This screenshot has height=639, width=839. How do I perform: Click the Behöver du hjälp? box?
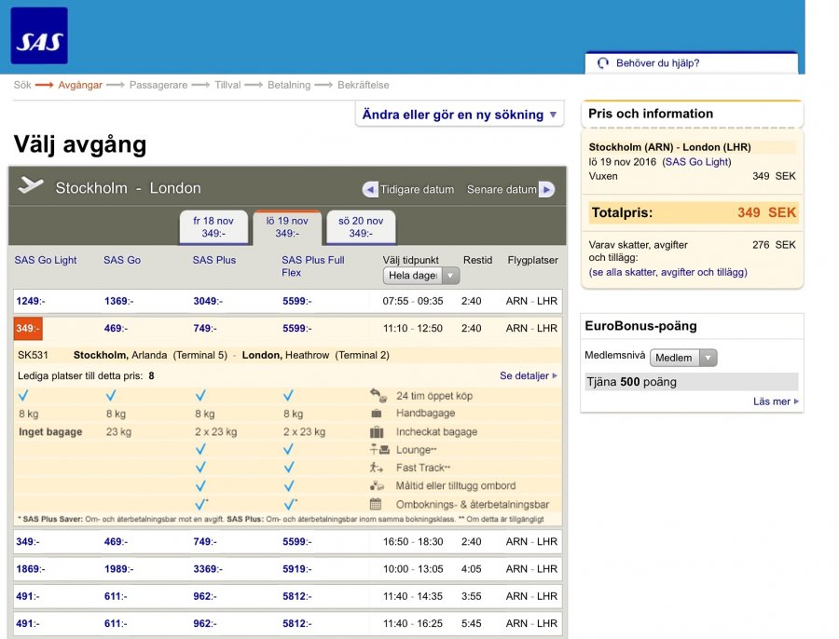coord(691,63)
